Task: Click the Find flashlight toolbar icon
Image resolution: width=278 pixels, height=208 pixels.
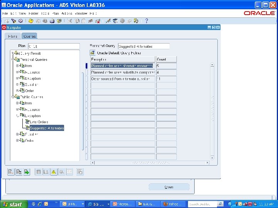Action: click(x=14, y=21)
